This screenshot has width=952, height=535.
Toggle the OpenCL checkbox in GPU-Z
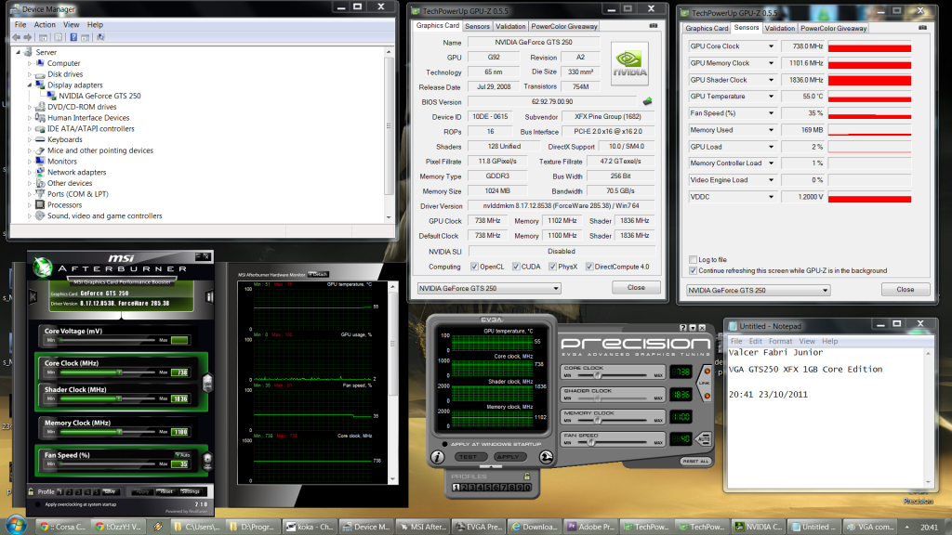(473, 267)
